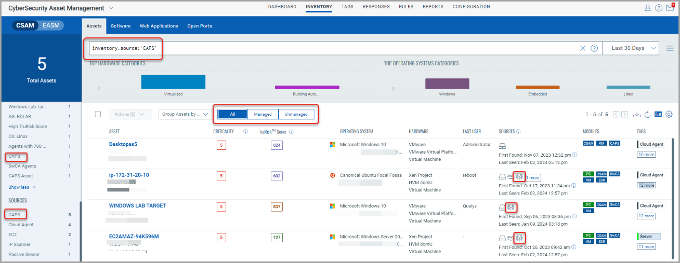
Task: Open search query help icon
Action: coord(594,48)
